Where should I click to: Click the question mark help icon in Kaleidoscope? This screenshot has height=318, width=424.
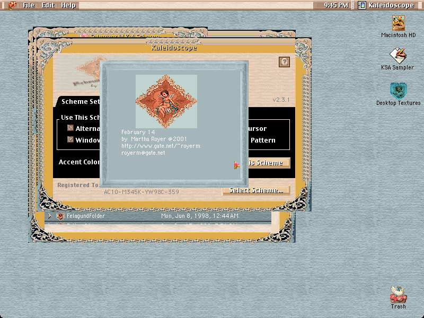284,62
